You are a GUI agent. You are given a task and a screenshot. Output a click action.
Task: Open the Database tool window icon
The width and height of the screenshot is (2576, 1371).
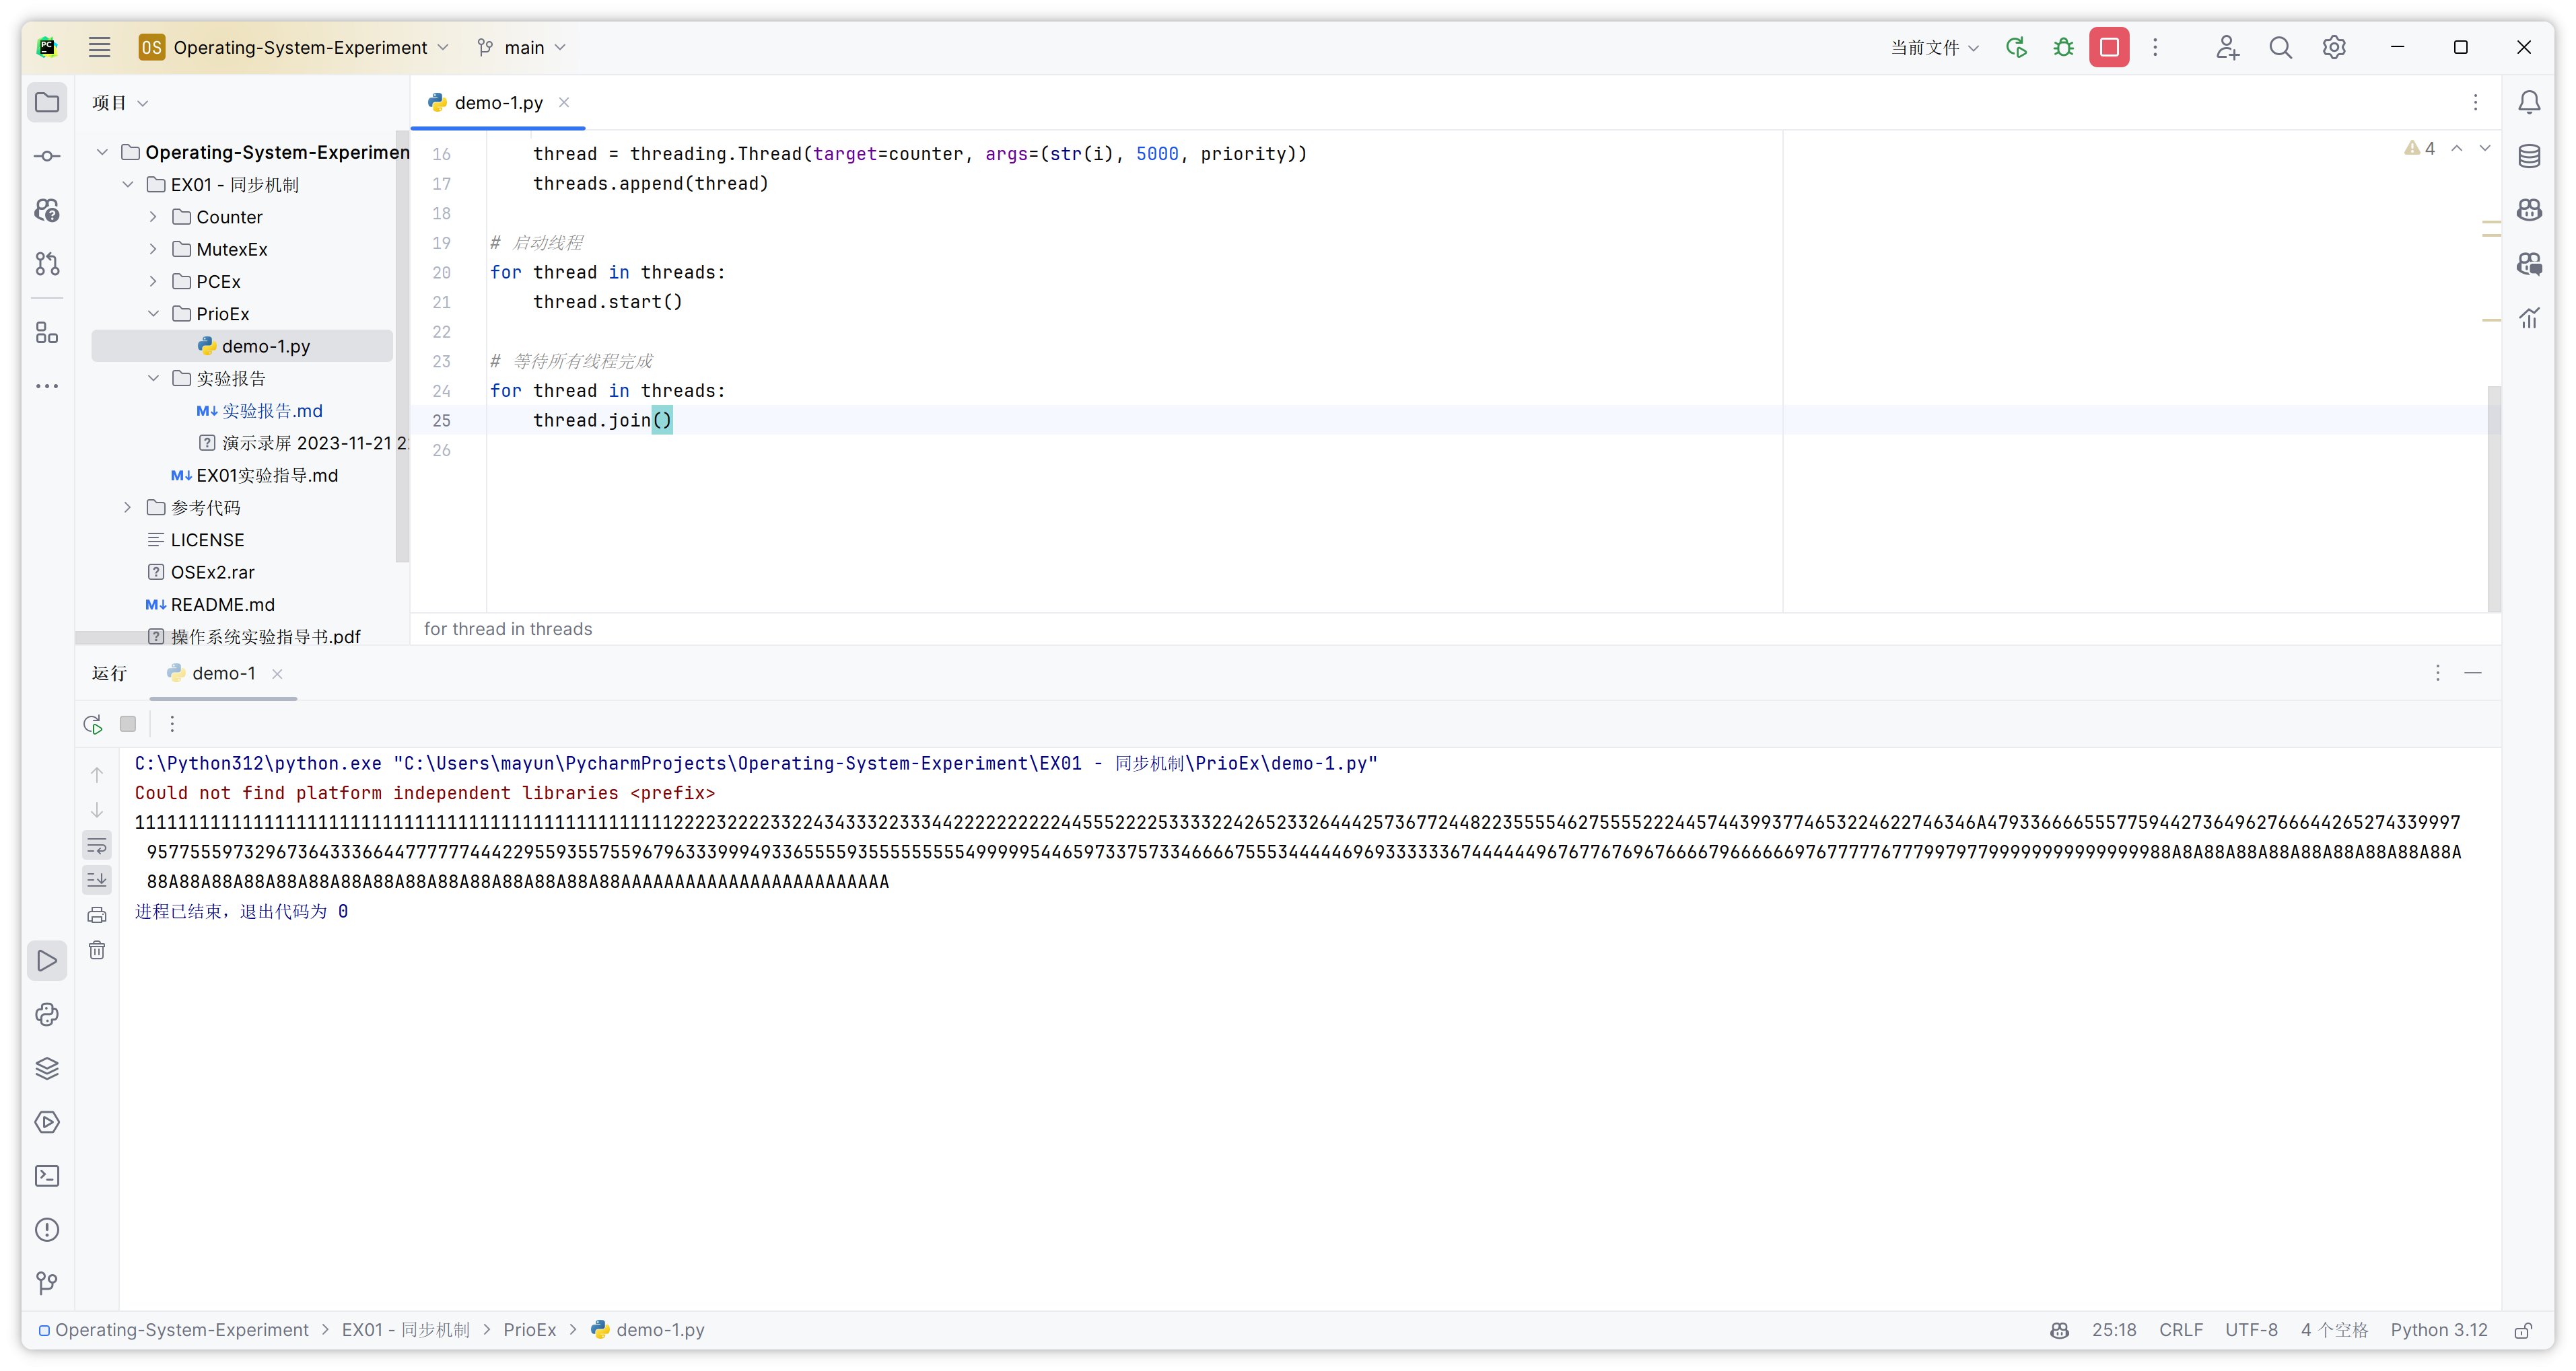pos(2529,156)
